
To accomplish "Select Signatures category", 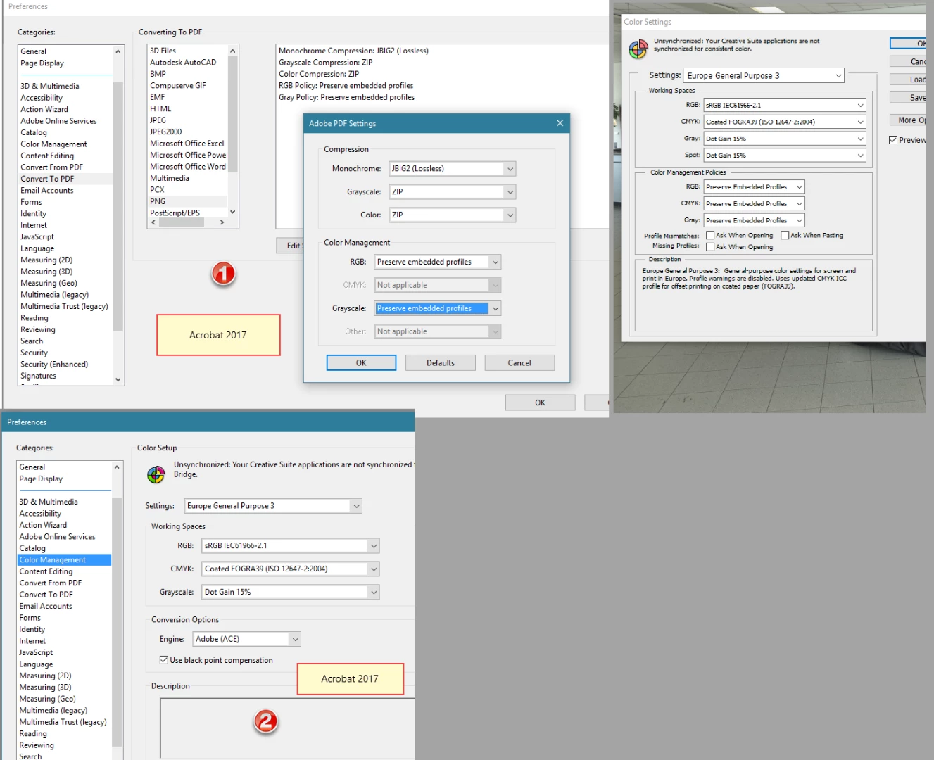I will point(38,376).
